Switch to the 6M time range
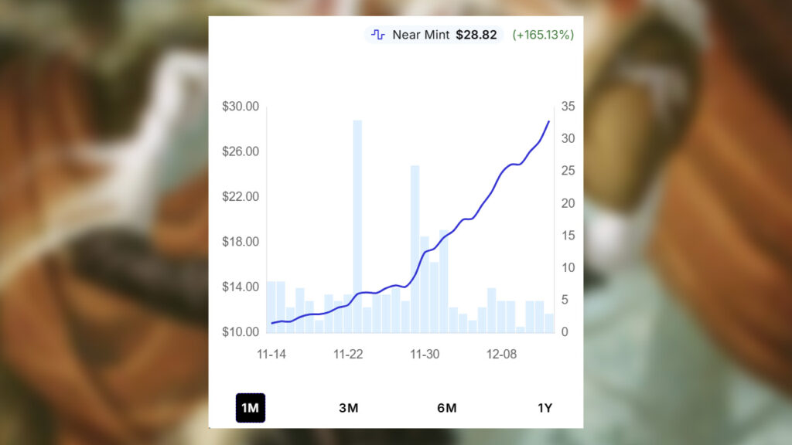The width and height of the screenshot is (792, 445). tap(447, 408)
